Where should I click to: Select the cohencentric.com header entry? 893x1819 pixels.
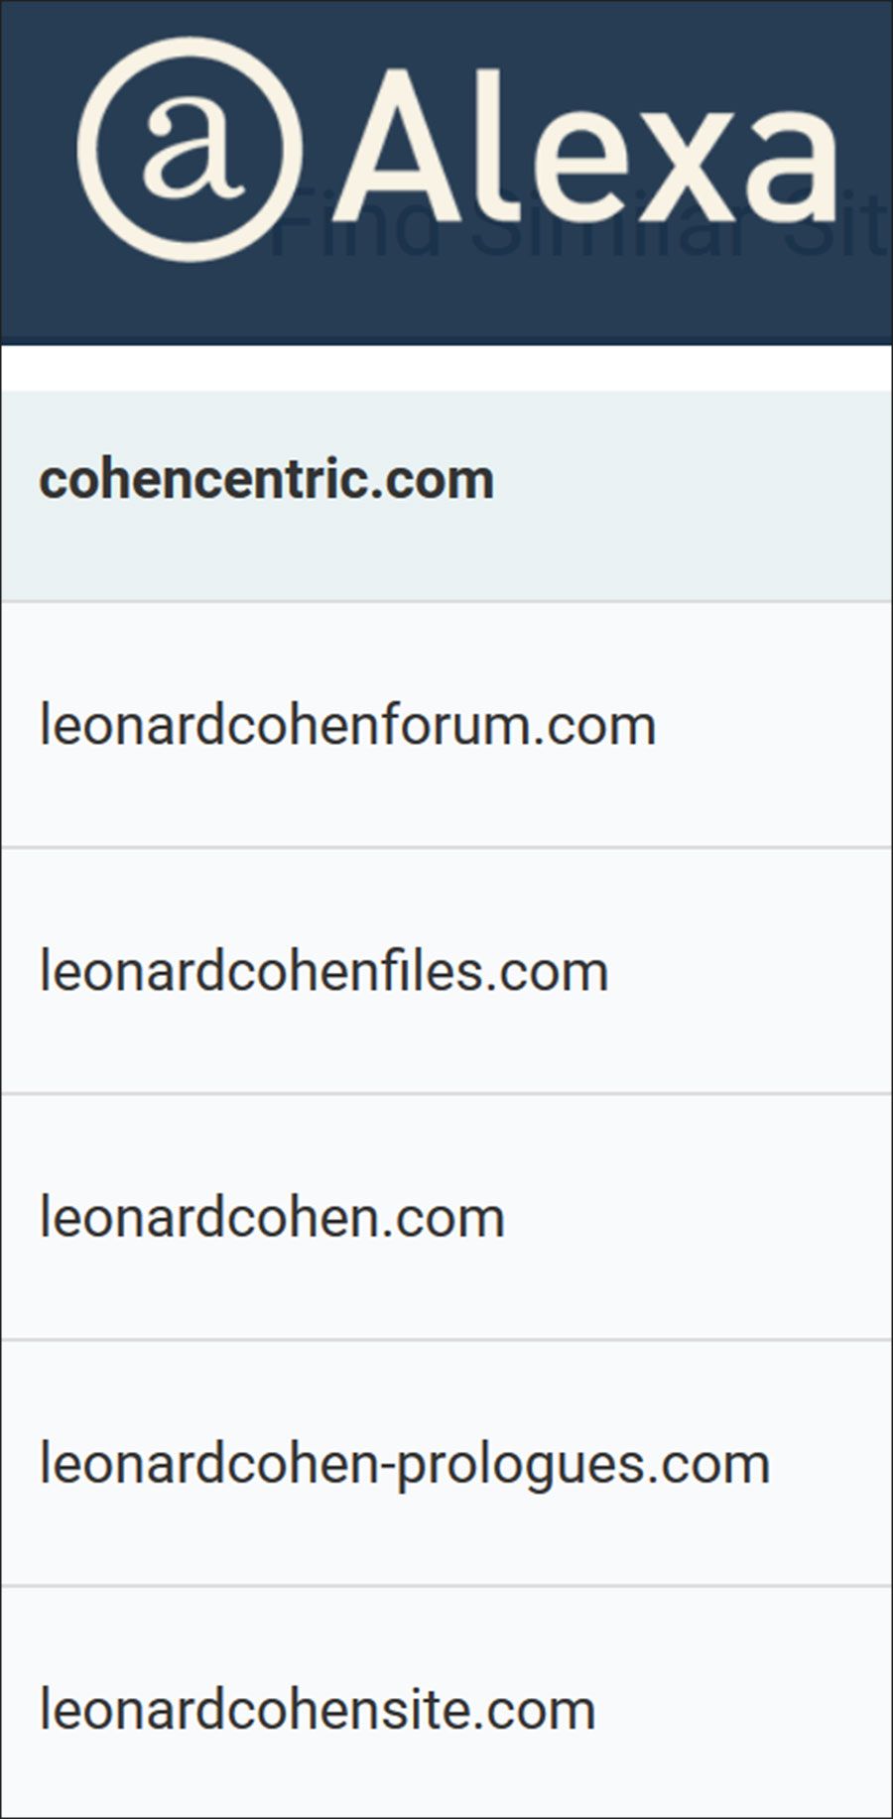point(266,480)
